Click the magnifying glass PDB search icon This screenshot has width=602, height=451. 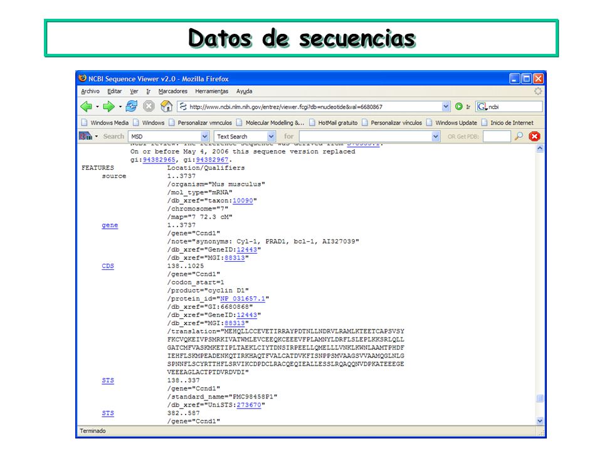[x=519, y=136]
